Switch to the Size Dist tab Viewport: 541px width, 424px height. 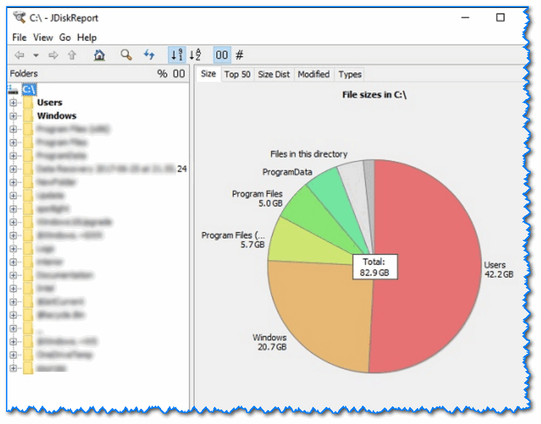coord(274,75)
